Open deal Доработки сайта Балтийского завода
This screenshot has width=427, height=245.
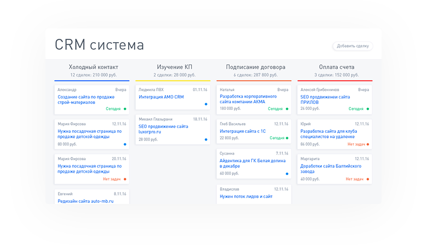331,168
